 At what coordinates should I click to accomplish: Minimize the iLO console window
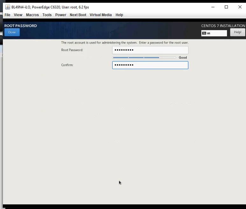click(x=213, y=7)
